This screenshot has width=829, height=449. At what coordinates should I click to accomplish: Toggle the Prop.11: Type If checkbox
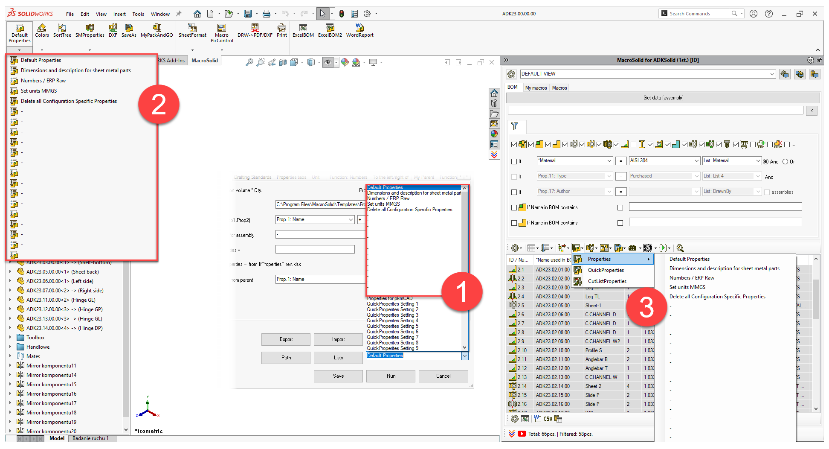point(514,177)
